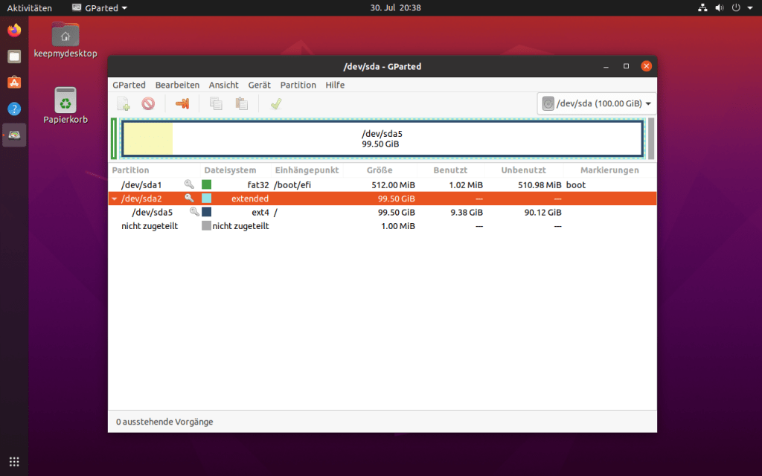The width and height of the screenshot is (762, 476).
Task: Open the Partition menu
Action: pos(298,85)
